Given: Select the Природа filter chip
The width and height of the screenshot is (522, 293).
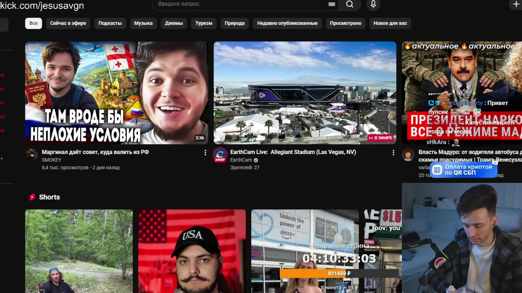Looking at the screenshot, I should pos(234,23).
